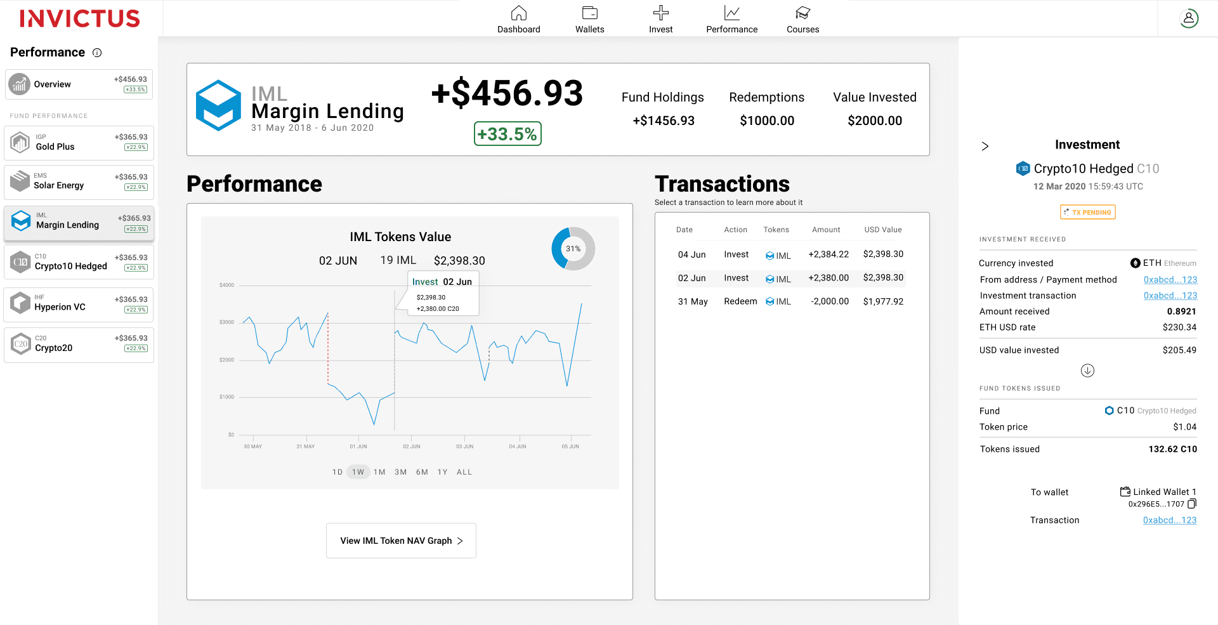This screenshot has width=1218, height=625.
Task: Open the Performance chart icon in navigation
Action: coord(732,13)
